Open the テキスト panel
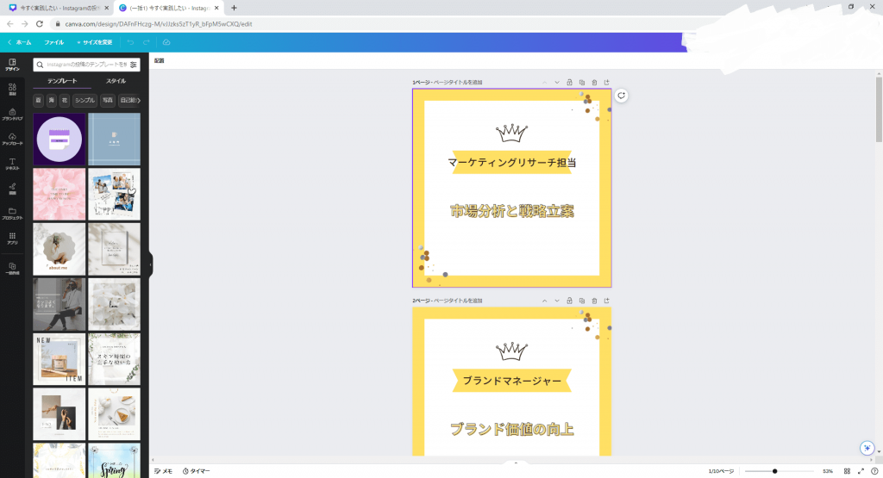The width and height of the screenshot is (883, 478). (12, 165)
